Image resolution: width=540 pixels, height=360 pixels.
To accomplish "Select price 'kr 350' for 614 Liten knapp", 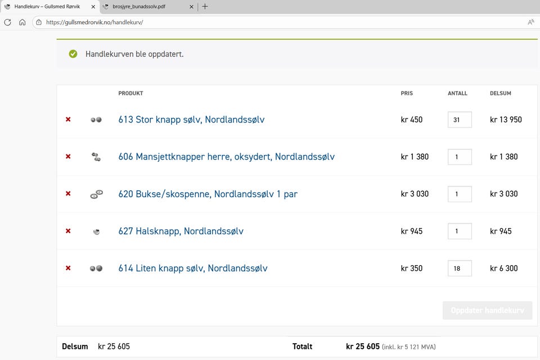I will pyautogui.click(x=412, y=268).
